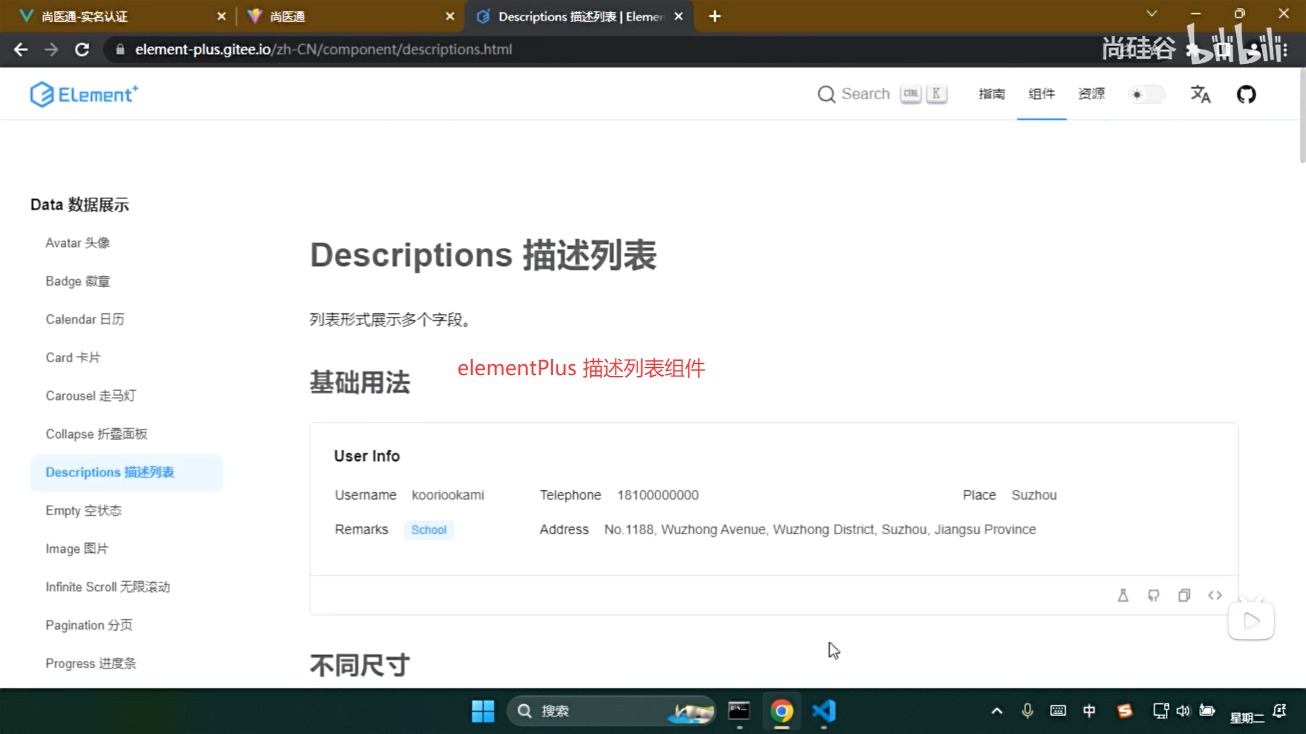Expand the browser tab search chevron
This screenshot has height=734, width=1306.
tap(1151, 14)
